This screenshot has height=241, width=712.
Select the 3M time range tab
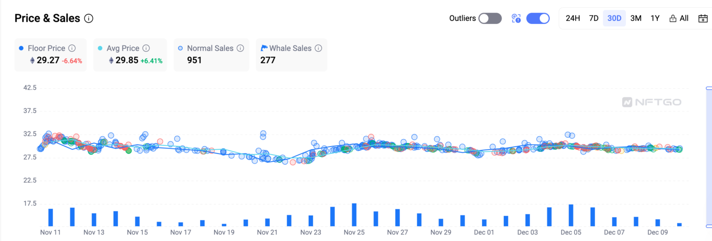[x=636, y=19]
